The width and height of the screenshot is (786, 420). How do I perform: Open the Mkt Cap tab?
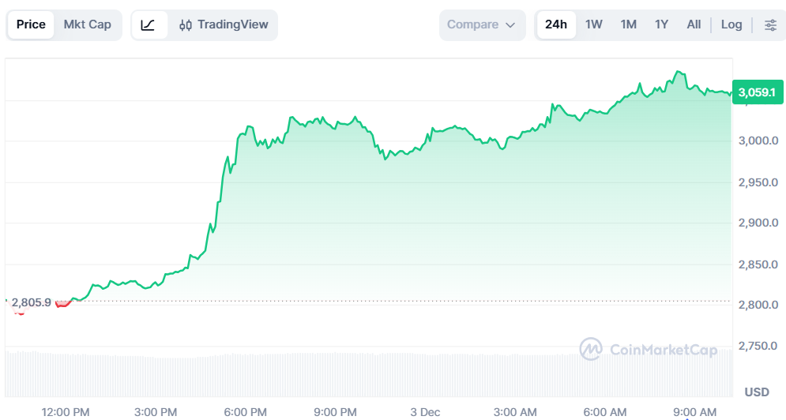88,24
